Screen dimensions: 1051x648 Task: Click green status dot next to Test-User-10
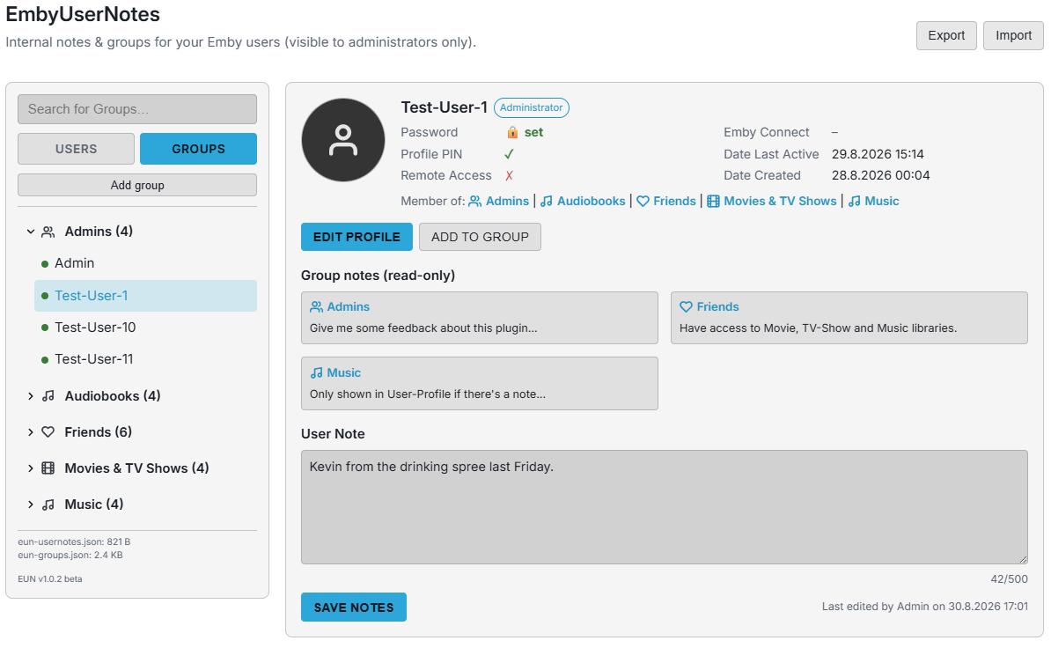coord(45,328)
